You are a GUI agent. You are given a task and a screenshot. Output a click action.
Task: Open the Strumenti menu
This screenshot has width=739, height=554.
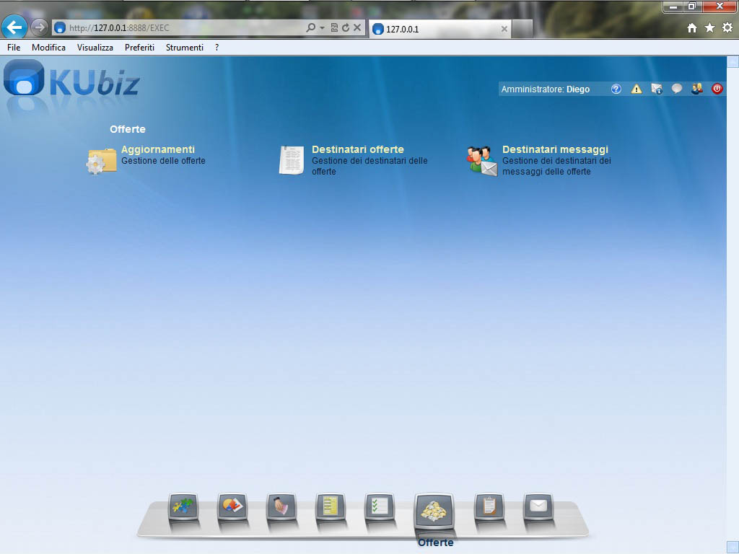coord(184,48)
